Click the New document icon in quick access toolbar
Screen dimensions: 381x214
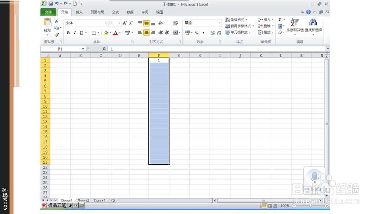[x=75, y=4]
